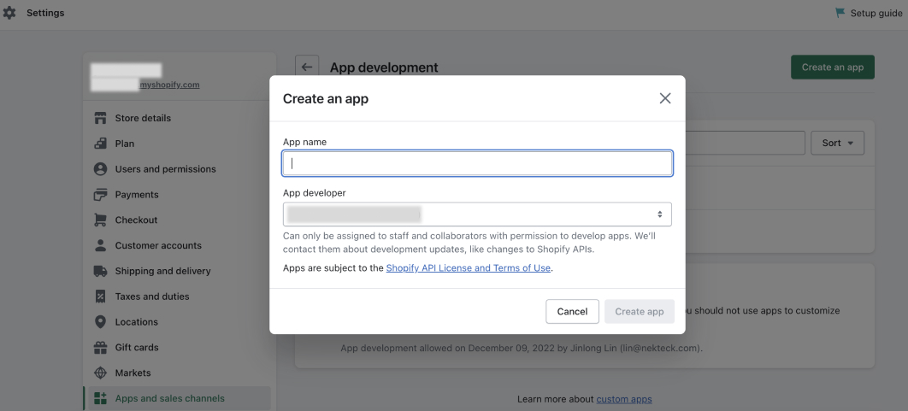This screenshot has width=908, height=411.
Task: Click the myshopify.com store link
Action: click(169, 85)
